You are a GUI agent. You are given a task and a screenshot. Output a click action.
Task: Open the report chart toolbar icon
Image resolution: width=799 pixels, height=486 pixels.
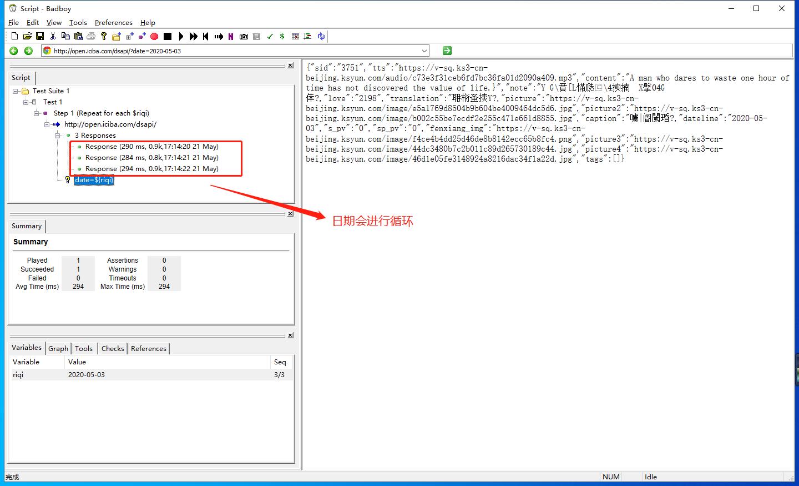pos(308,36)
